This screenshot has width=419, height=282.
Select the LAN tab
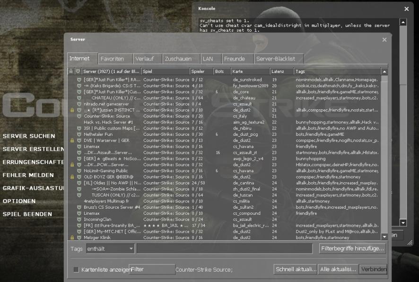(211, 59)
